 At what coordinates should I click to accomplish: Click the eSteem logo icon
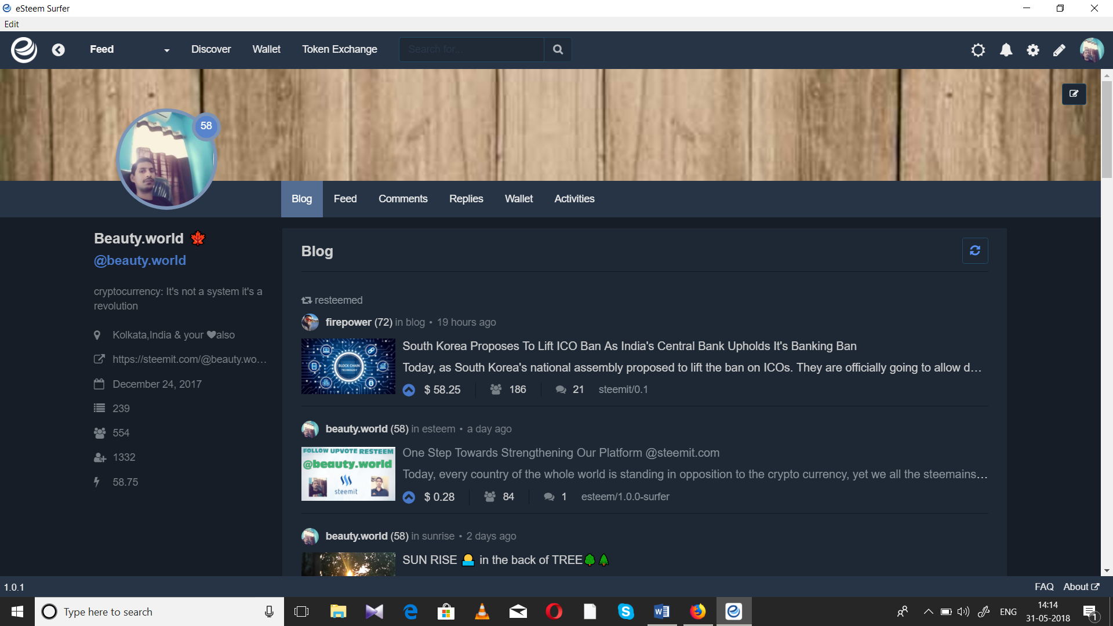(24, 50)
